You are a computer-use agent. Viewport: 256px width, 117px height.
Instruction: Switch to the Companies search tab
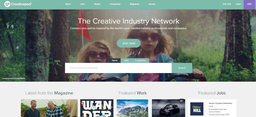click(140, 60)
